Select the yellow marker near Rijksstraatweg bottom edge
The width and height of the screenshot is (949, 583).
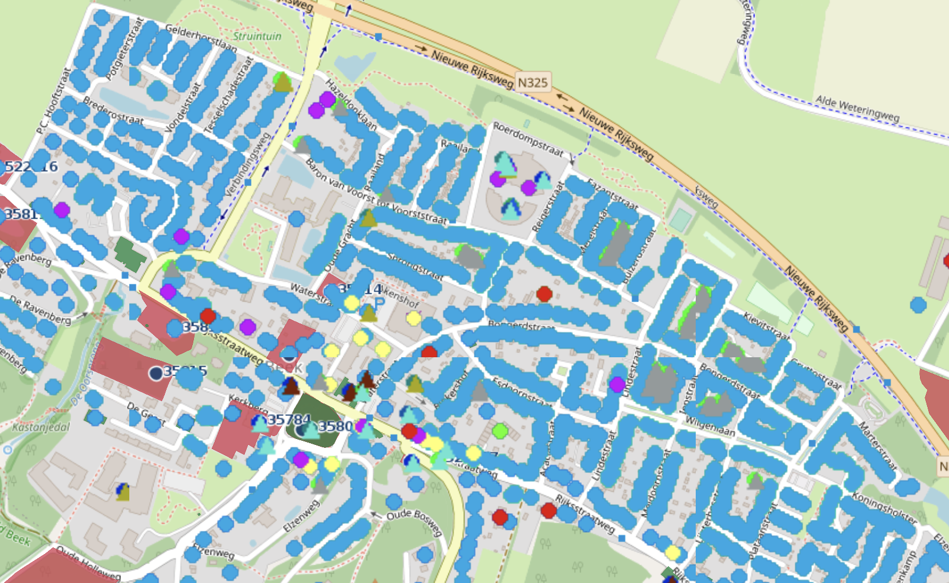point(672,553)
